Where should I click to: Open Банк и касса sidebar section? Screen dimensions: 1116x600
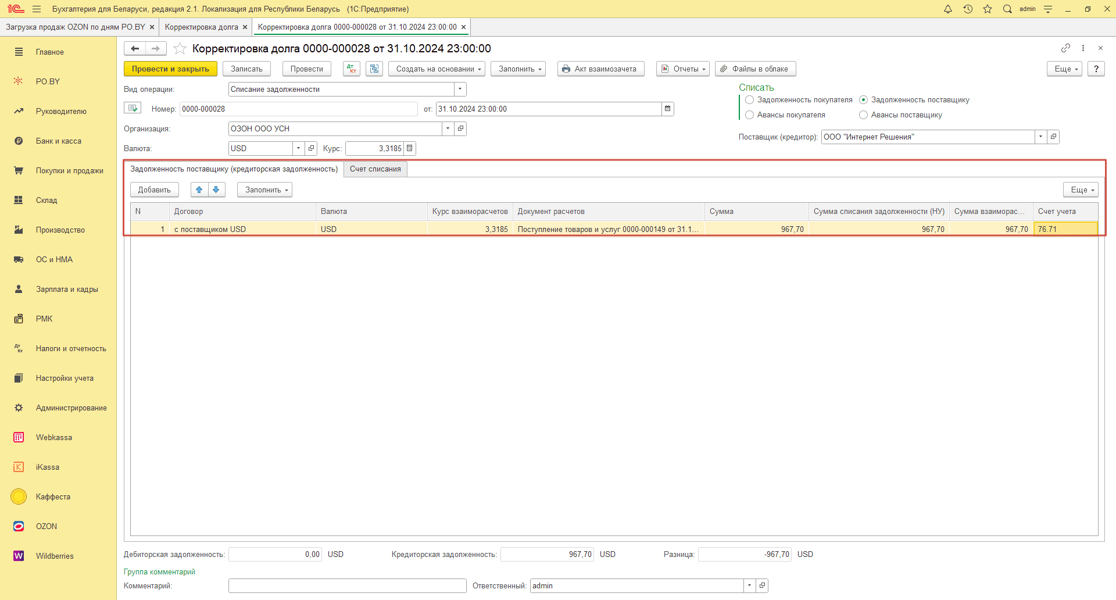pyautogui.click(x=58, y=141)
